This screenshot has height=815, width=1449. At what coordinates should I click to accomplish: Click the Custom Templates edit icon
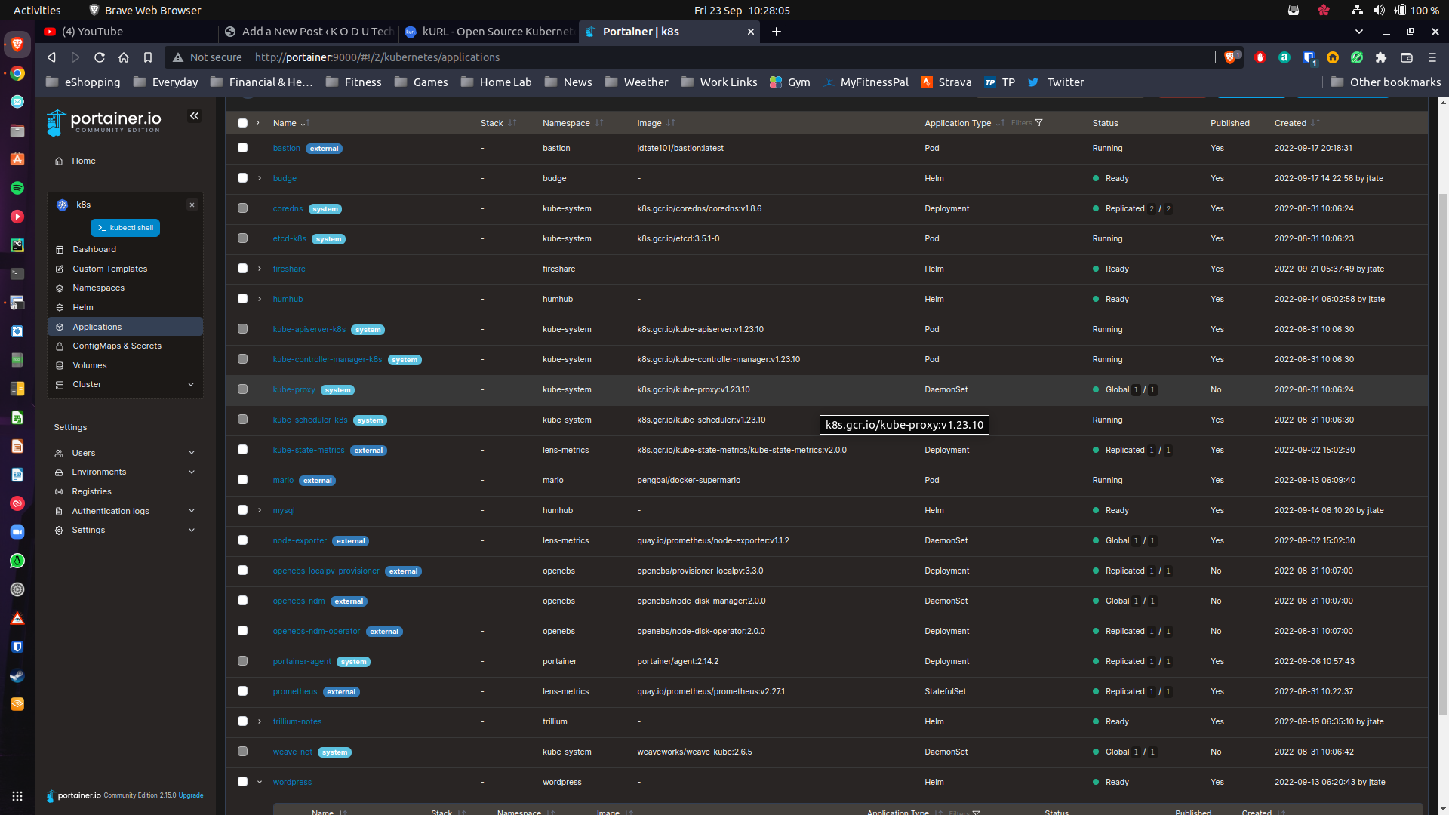[x=60, y=269]
